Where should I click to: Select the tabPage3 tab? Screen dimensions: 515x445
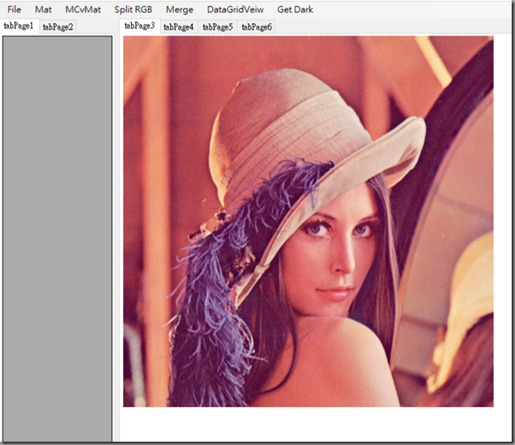click(139, 26)
